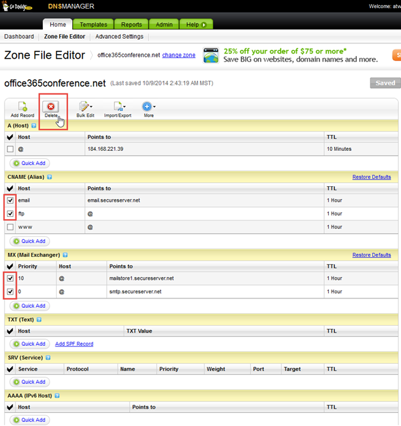Check the @ A record checkbox
Image resolution: width=401 pixels, height=426 pixels.
coord(10,149)
